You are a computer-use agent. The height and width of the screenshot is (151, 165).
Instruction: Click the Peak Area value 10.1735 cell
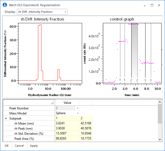(x=86, y=138)
